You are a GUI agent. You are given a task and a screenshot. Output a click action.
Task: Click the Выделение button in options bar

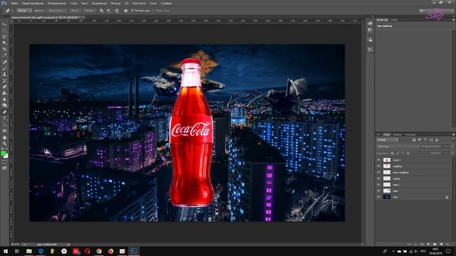(x=57, y=11)
